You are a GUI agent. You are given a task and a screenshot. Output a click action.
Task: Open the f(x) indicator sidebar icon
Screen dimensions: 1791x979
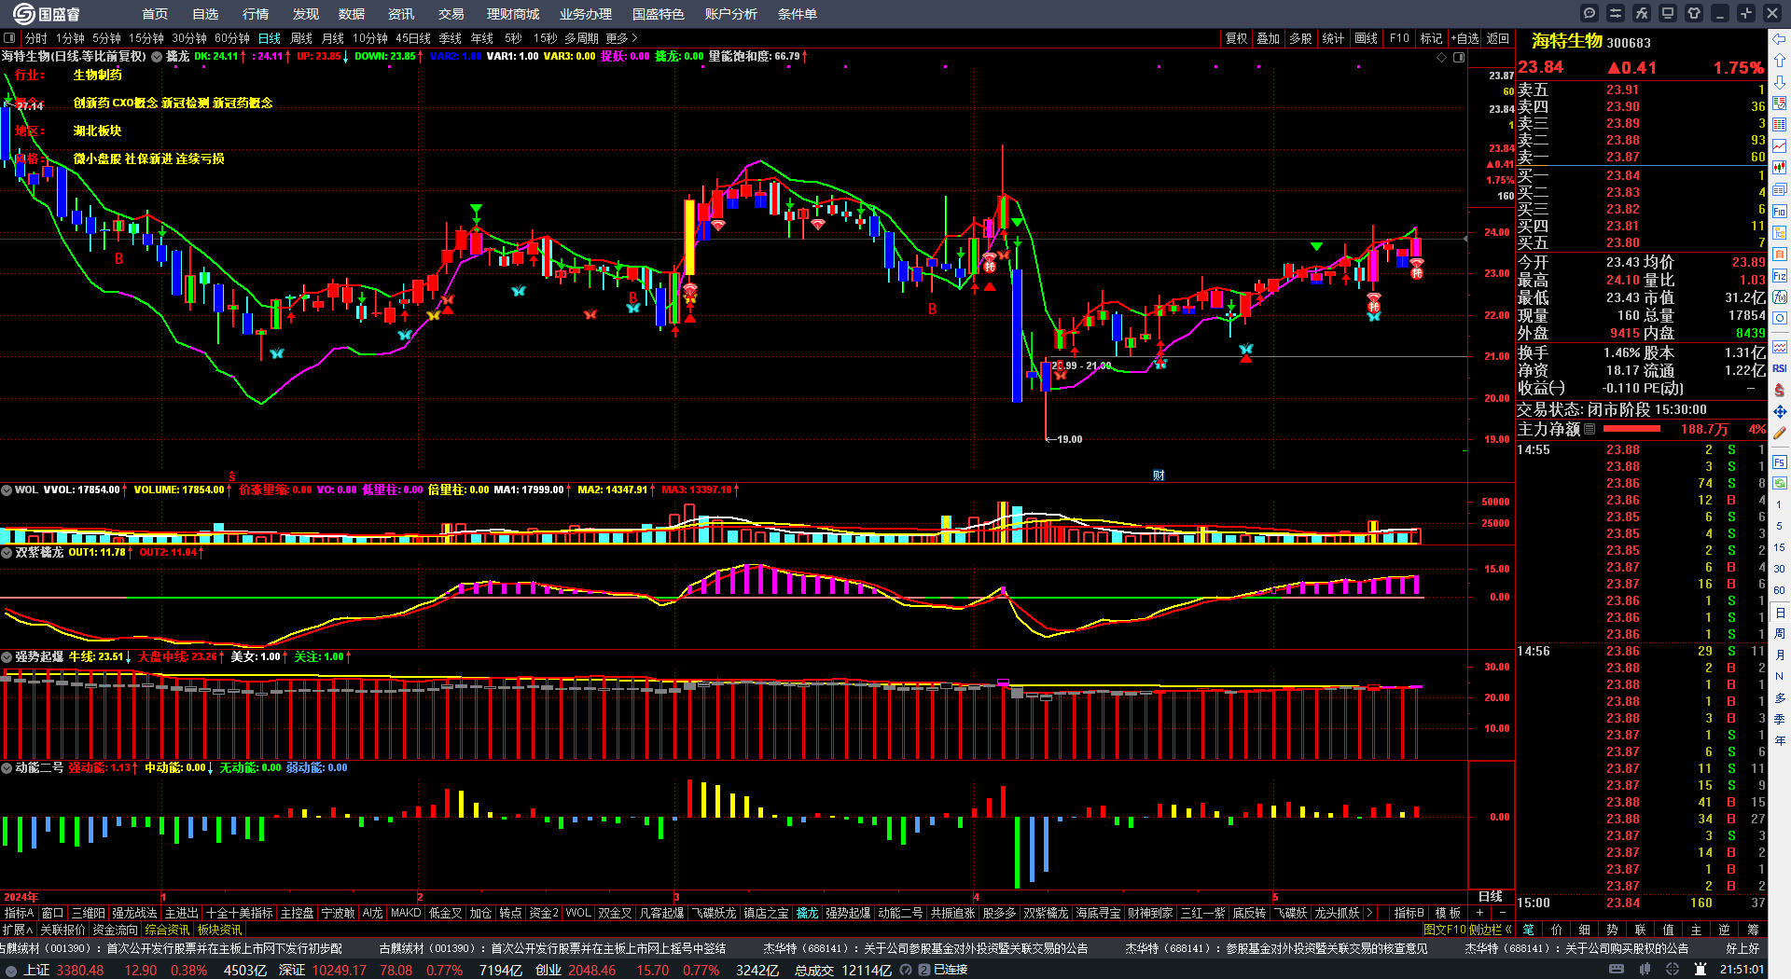coord(1780,297)
